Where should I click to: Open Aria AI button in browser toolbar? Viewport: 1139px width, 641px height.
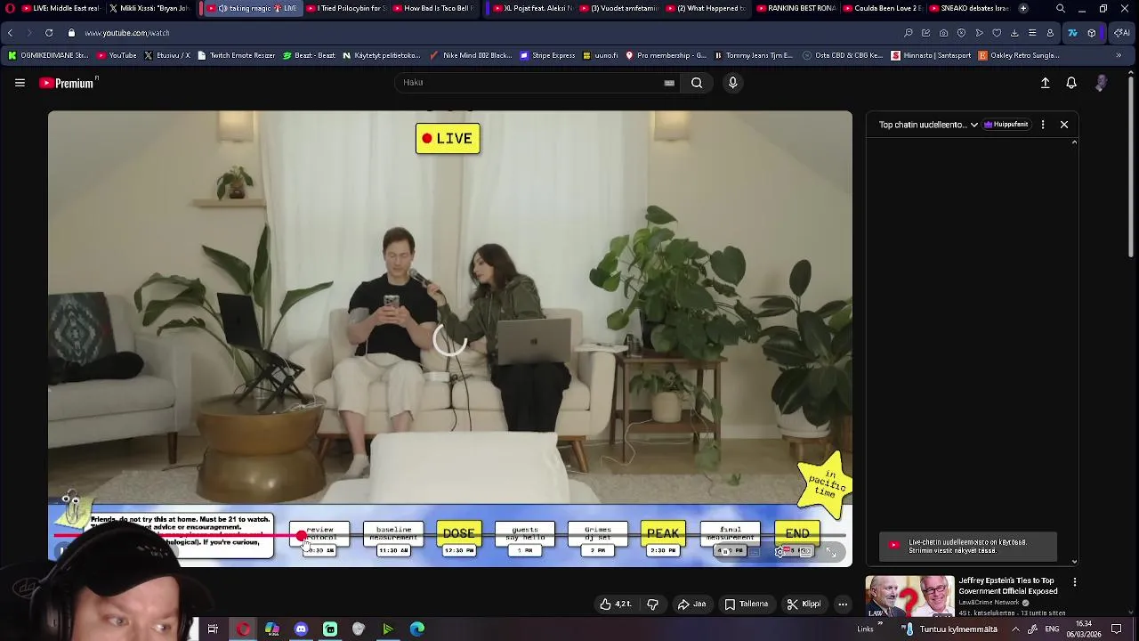(x=1121, y=33)
